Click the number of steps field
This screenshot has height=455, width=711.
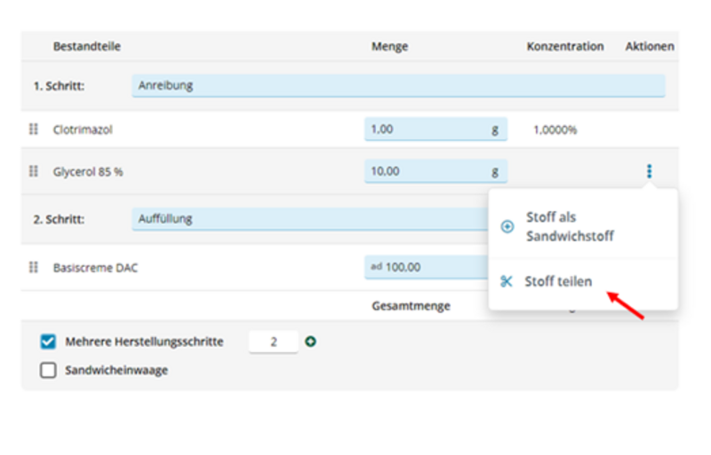pos(273,341)
